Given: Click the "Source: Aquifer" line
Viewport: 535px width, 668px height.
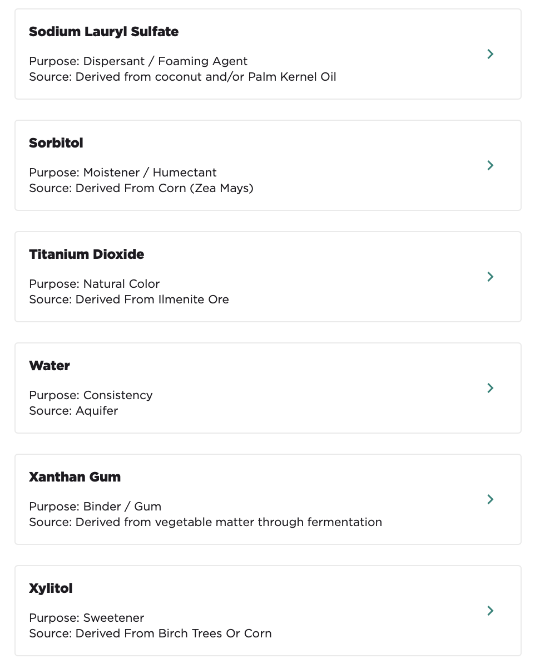Looking at the screenshot, I should (x=73, y=411).
